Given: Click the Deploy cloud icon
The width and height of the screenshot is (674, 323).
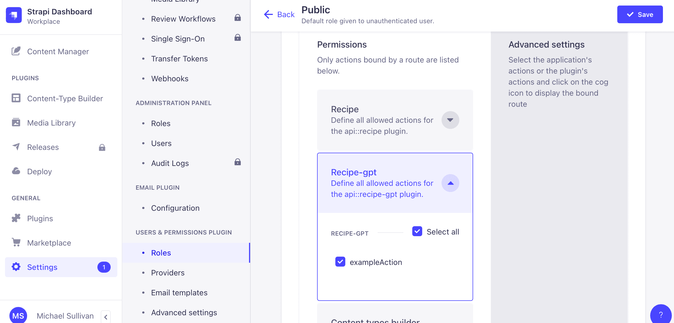Looking at the screenshot, I should (x=16, y=171).
